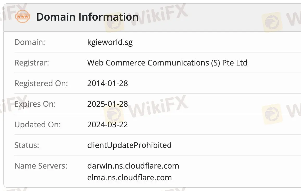Select the clientUpdateProhibited status value
The width and height of the screenshot is (301, 191).
129,145
